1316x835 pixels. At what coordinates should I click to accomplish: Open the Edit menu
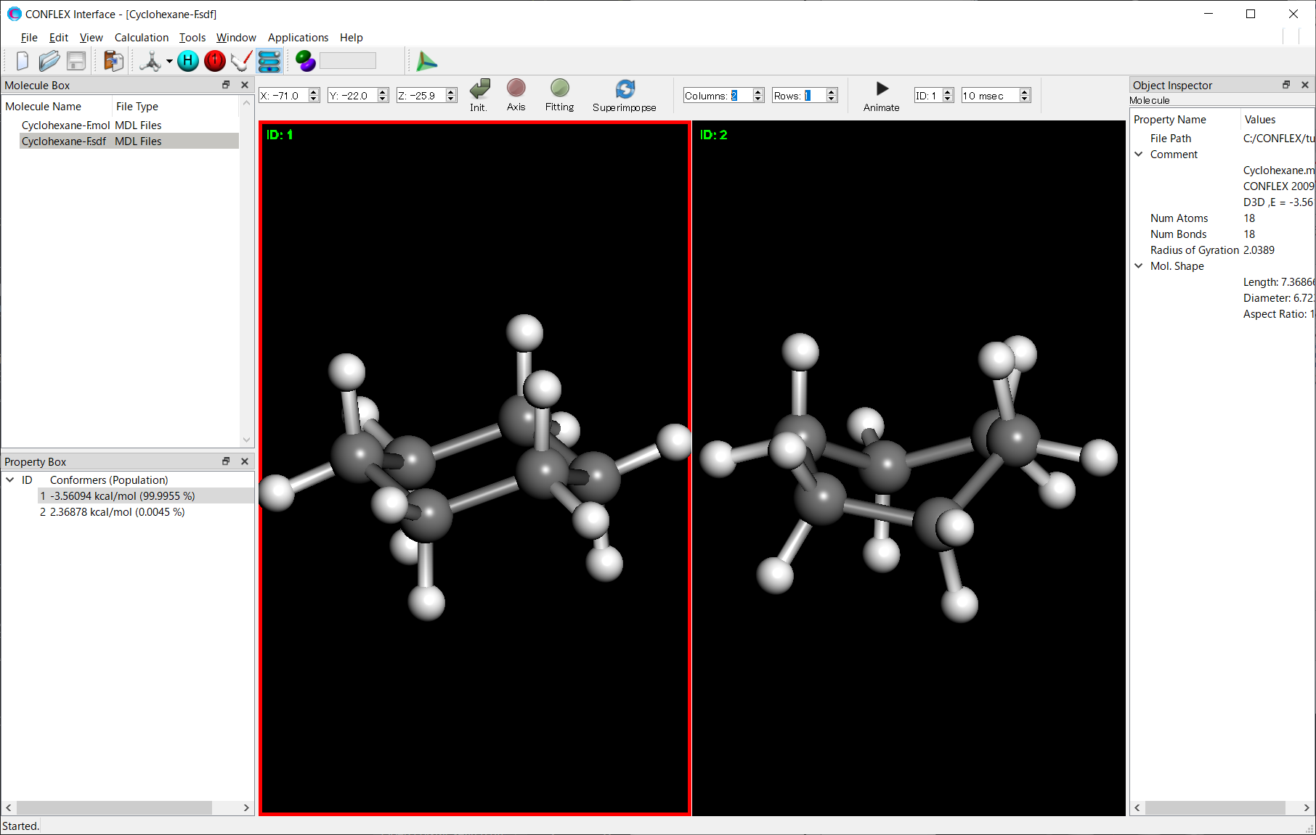pos(59,38)
